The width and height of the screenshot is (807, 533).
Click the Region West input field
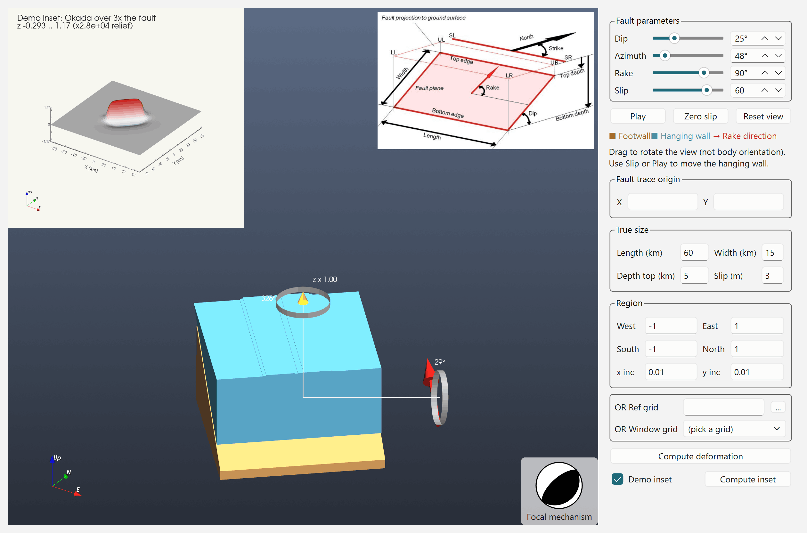coord(671,326)
